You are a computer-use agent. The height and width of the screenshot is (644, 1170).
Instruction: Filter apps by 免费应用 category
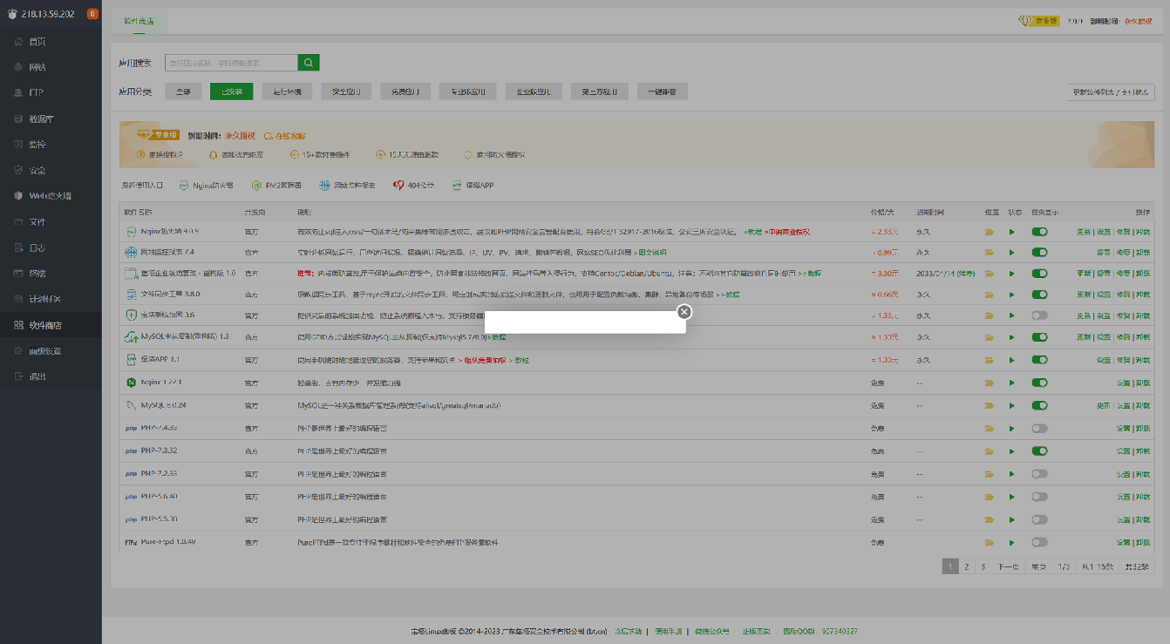click(x=405, y=92)
